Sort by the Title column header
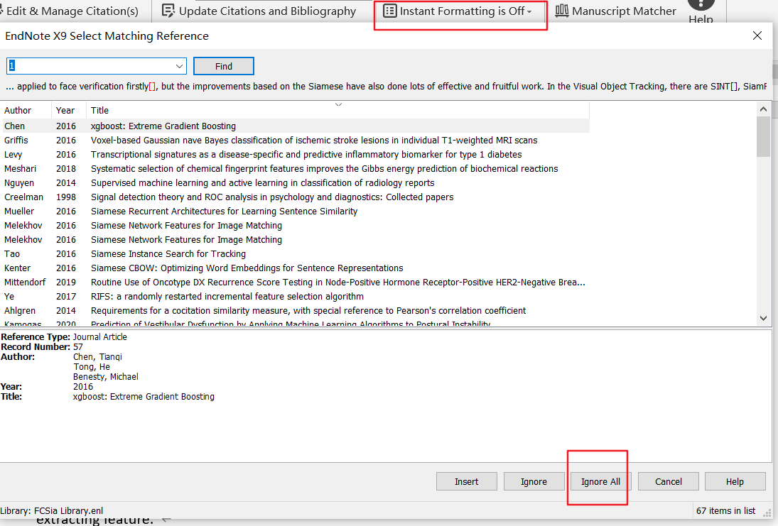 (x=337, y=110)
